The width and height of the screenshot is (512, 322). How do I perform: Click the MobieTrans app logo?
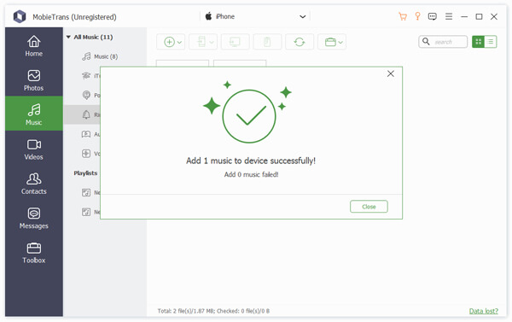[x=20, y=16]
